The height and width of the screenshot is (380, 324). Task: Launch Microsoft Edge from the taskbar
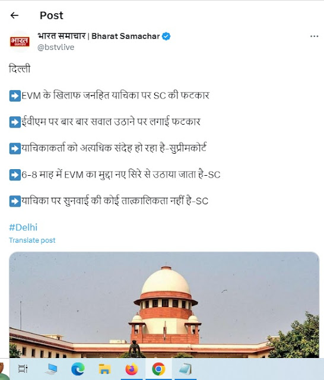tap(78, 369)
